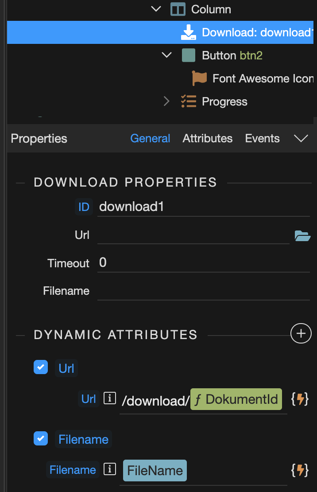Click the Progress checklist icon
Screen dimensions: 317x492
point(189,102)
